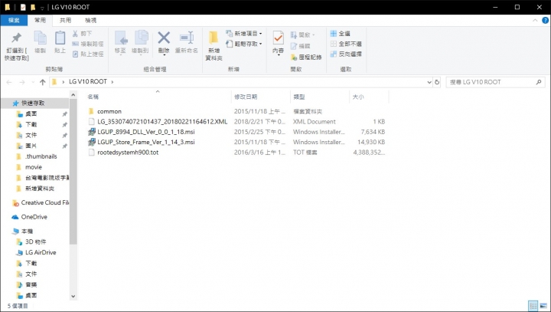Click Edit command in ribbon
This screenshot has height=312, width=551.
click(301, 46)
